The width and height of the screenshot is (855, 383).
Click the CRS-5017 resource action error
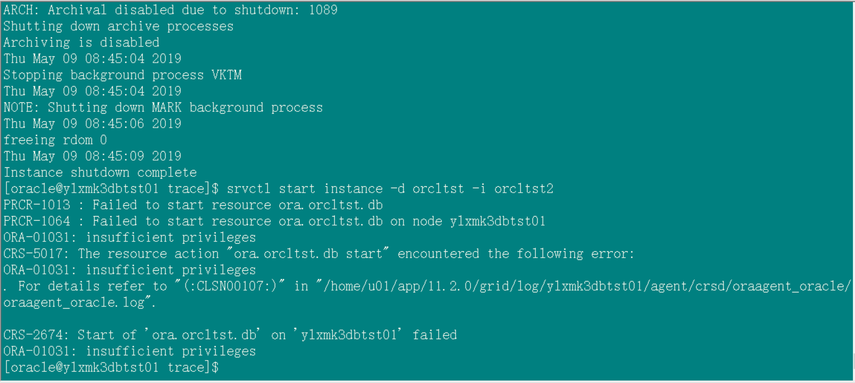point(318,254)
